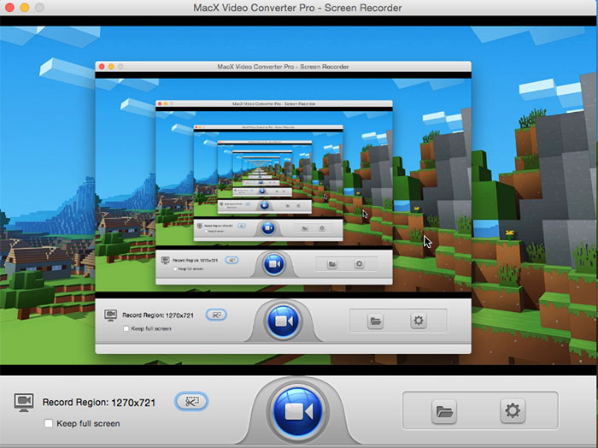Viewport: 598px width, 448px height.
Task: Close the main Screen Recorder window
Action: pos(9,7)
